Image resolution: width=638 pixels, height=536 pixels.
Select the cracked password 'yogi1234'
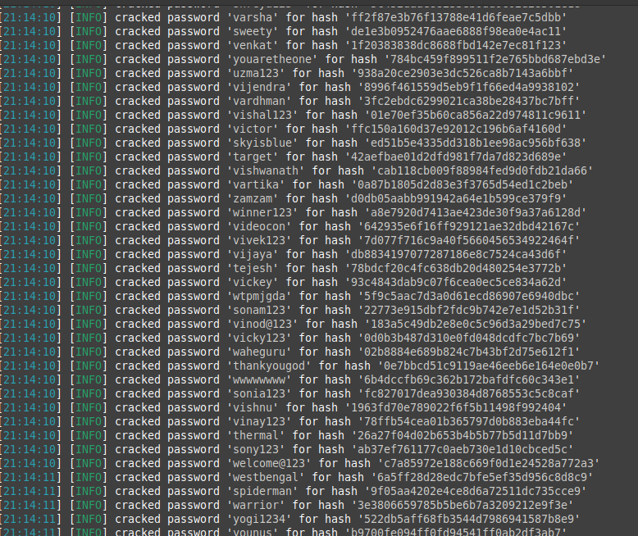tap(259, 519)
